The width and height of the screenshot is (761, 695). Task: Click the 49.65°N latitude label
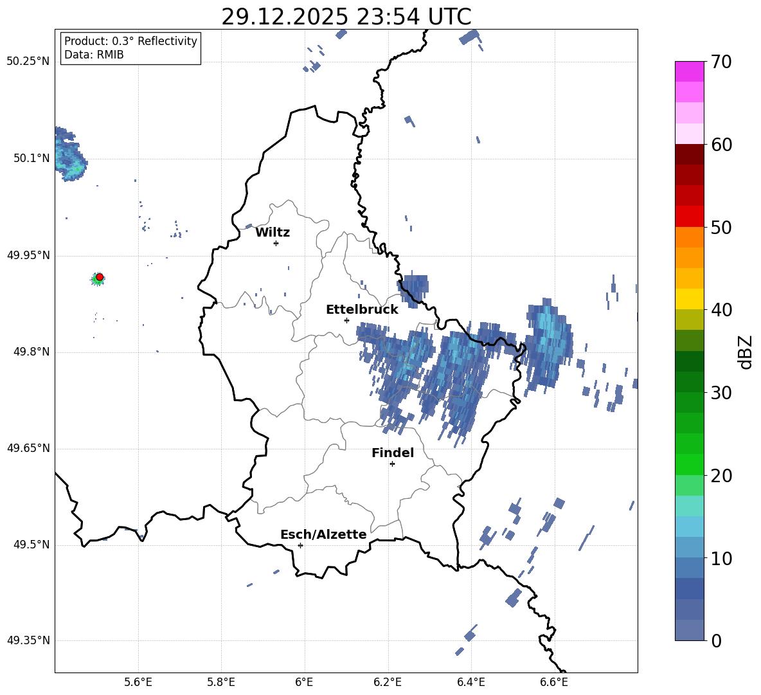(x=28, y=448)
